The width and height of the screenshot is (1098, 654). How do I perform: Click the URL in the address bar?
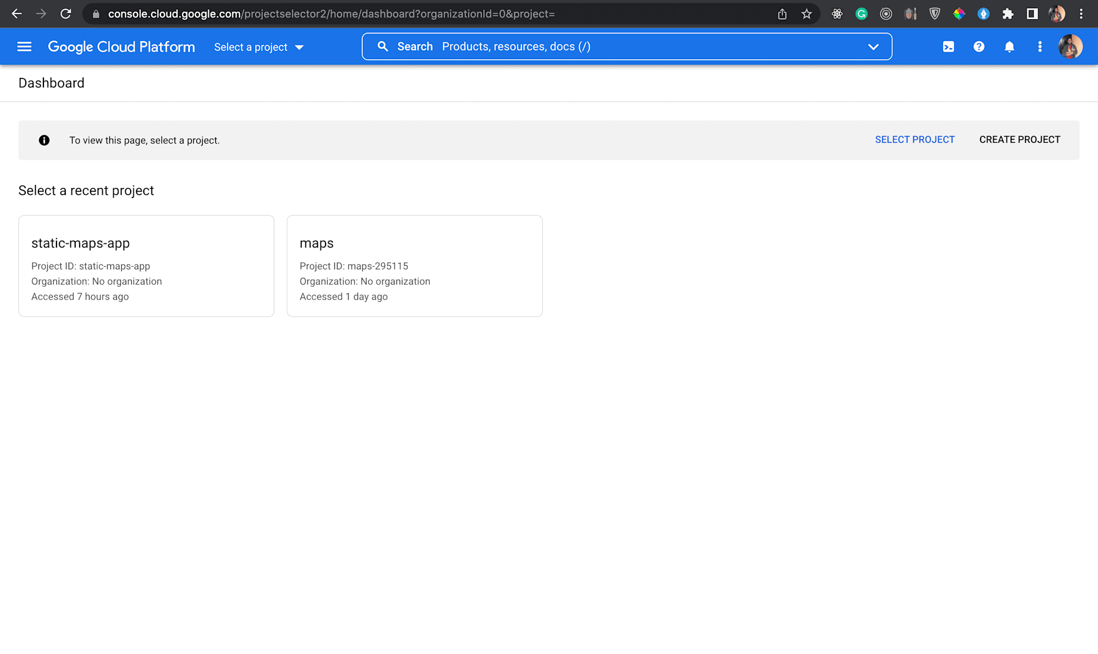coord(331,14)
